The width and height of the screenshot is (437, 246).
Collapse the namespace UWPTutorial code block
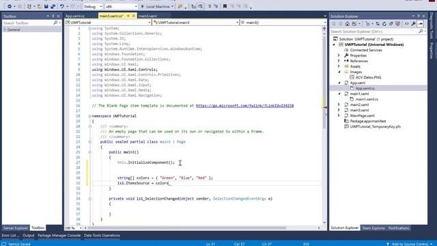(x=89, y=116)
